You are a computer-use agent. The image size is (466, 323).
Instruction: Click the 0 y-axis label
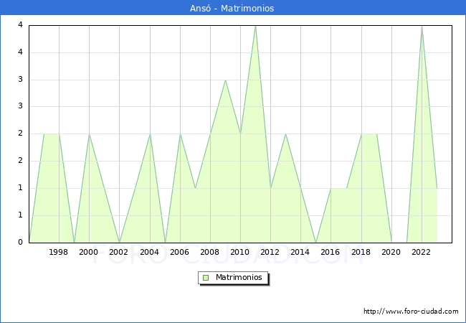click(x=20, y=242)
